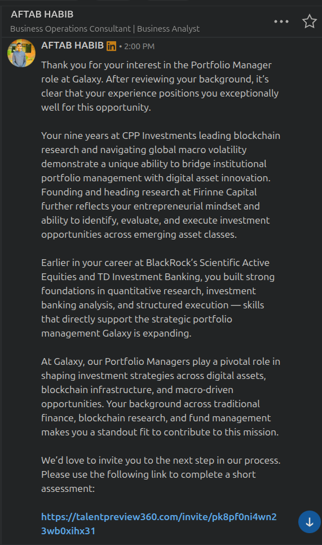Click the word assessment before the link

(68, 489)
